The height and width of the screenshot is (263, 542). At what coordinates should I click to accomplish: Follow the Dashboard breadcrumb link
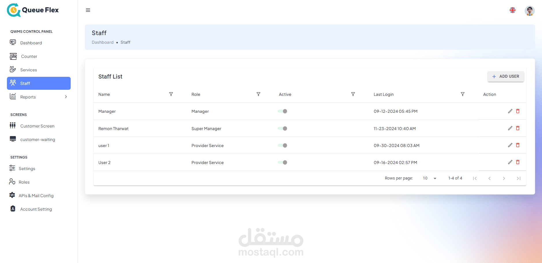coord(103,42)
